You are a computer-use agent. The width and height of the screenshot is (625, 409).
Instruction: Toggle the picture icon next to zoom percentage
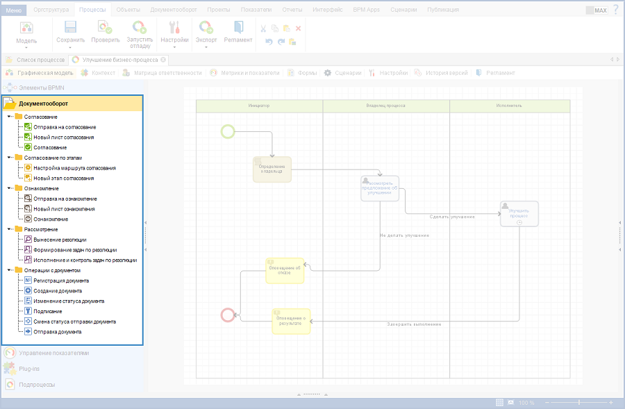pos(511,403)
